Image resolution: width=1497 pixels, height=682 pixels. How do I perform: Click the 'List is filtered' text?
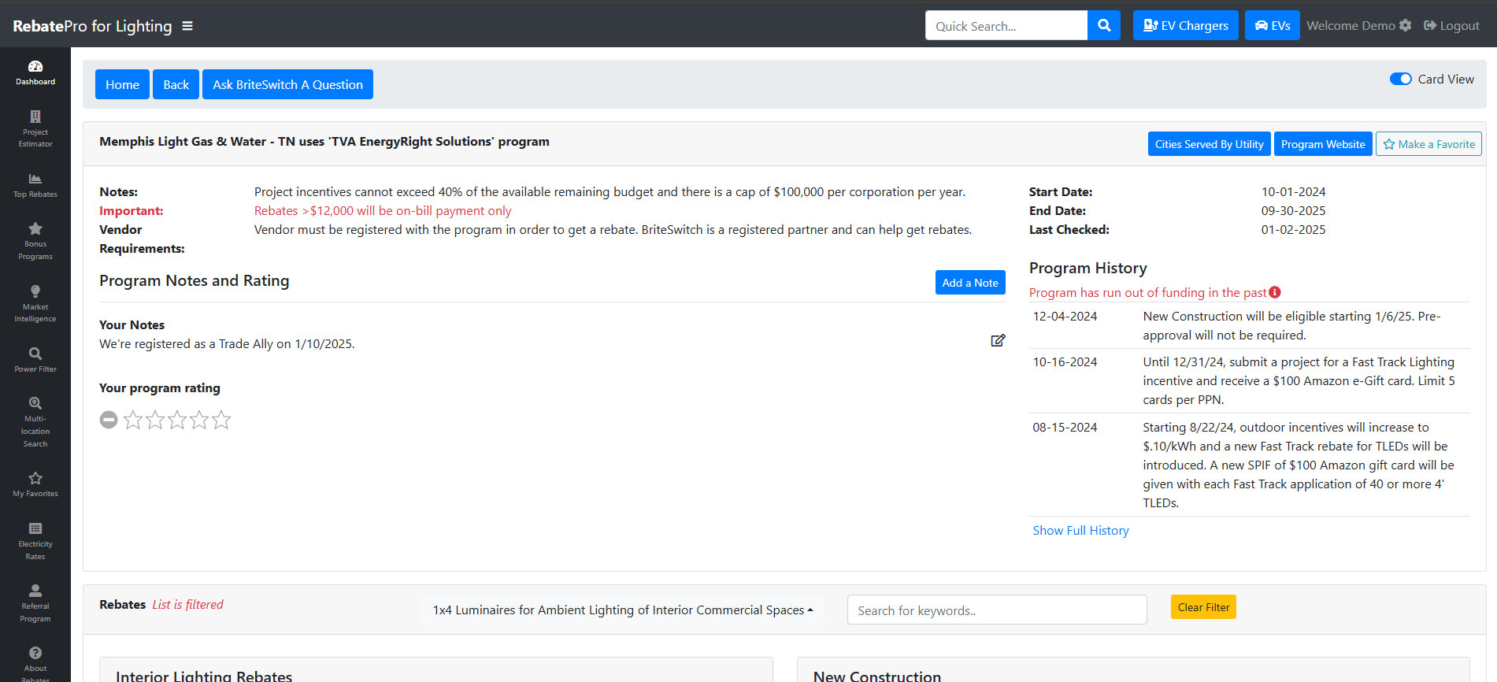pyautogui.click(x=187, y=604)
